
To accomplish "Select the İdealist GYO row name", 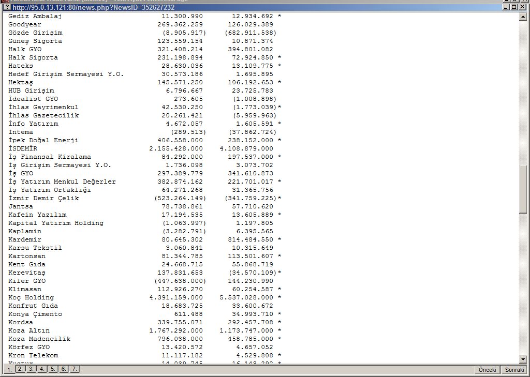I will click(33, 99).
